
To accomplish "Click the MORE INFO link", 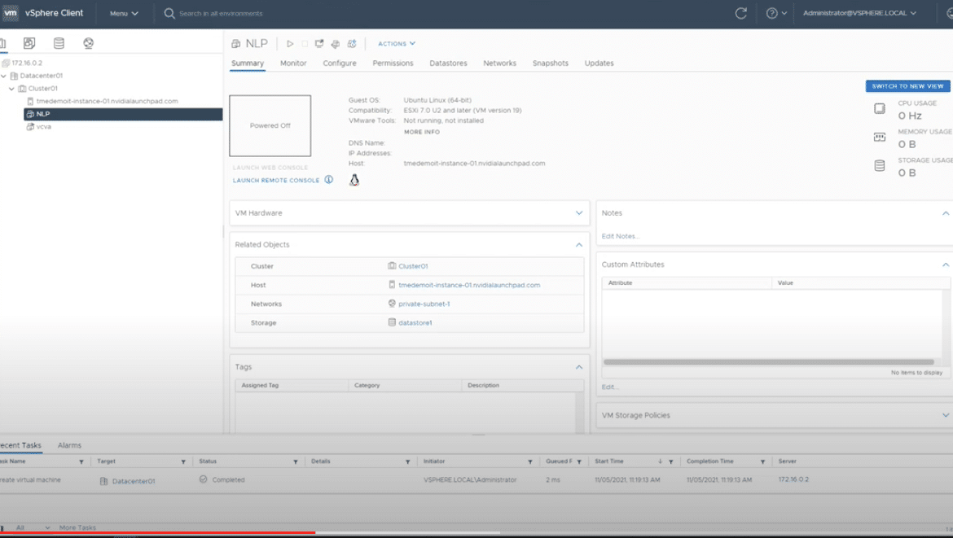I will pyautogui.click(x=422, y=132).
